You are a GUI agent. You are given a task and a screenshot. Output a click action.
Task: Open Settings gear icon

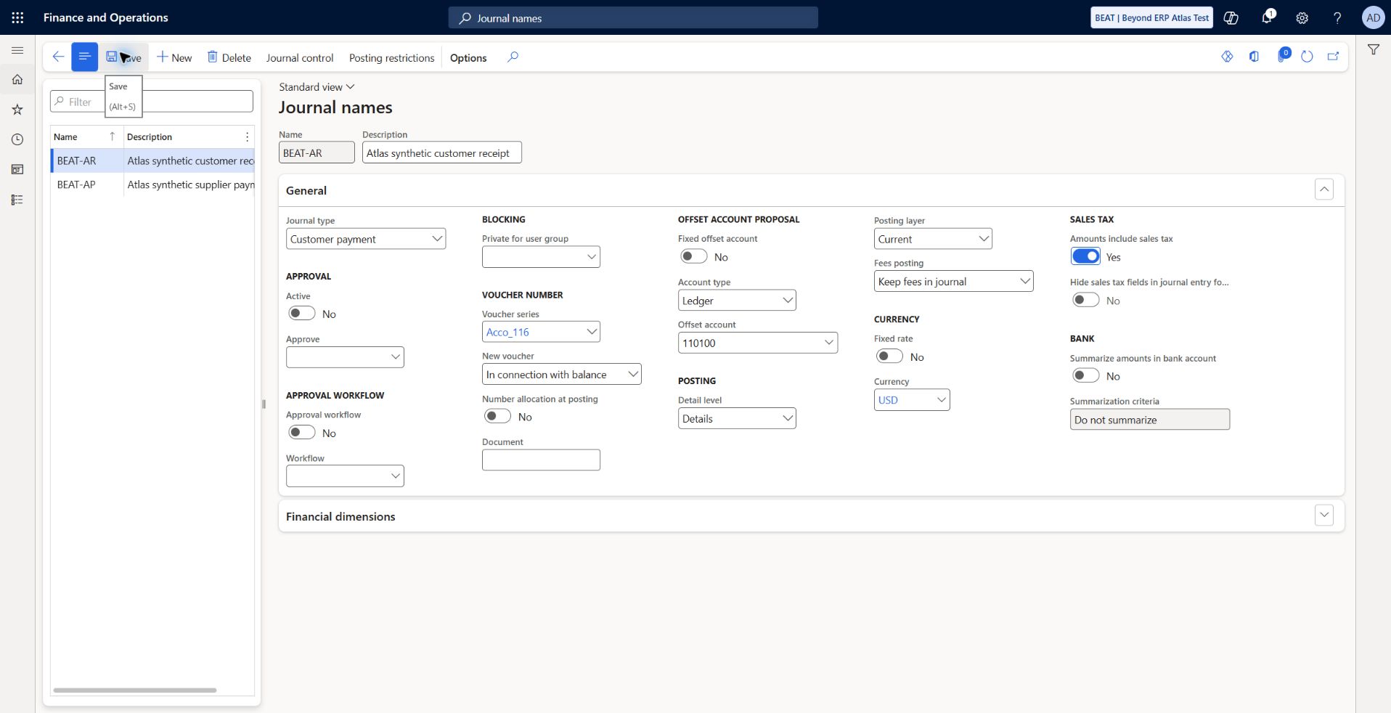pyautogui.click(x=1302, y=17)
